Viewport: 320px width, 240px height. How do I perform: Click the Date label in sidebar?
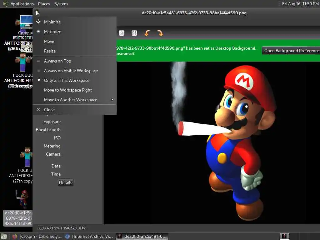[56, 166]
